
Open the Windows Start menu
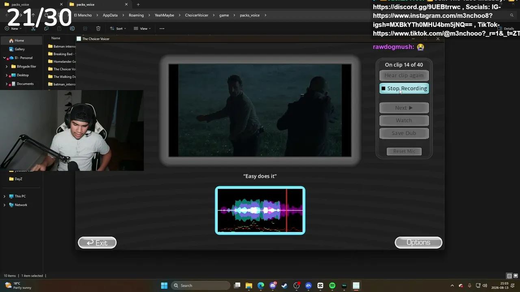pos(164,286)
